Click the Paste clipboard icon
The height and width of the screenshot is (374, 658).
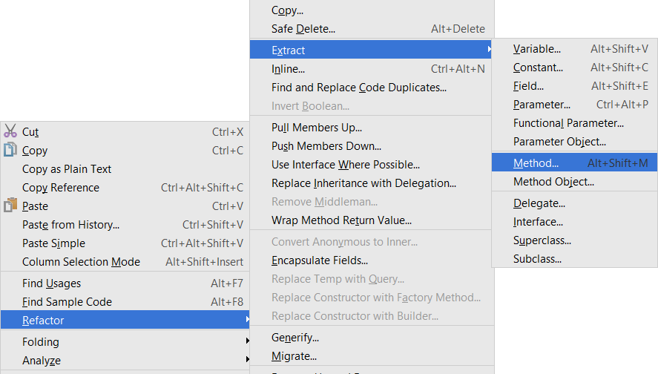click(10, 206)
